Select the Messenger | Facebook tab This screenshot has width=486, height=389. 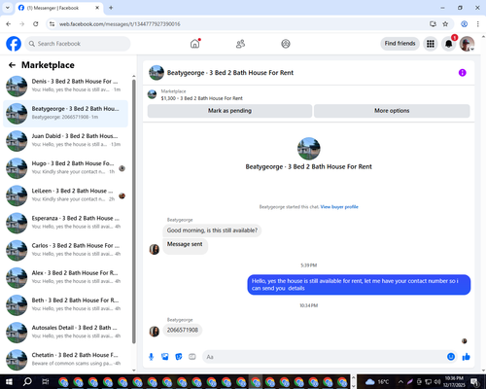59,8
